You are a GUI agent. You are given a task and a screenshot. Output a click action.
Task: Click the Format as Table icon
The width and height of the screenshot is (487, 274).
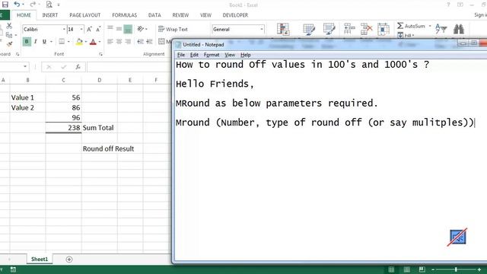309,29
